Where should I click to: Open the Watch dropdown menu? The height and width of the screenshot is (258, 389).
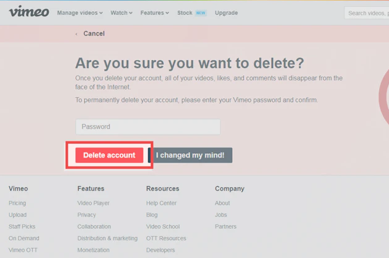pyautogui.click(x=121, y=13)
